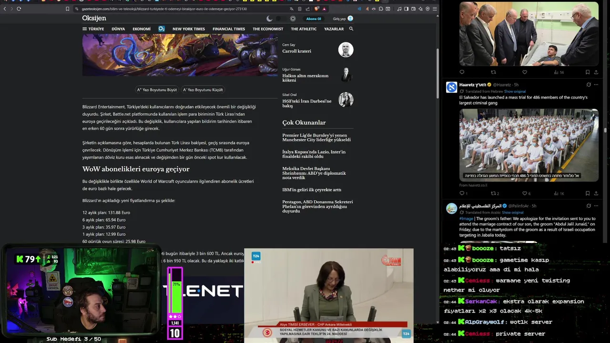Reply to the hospital photo tweet at top
Image resolution: width=610 pixels, height=343 pixels.
(x=462, y=72)
